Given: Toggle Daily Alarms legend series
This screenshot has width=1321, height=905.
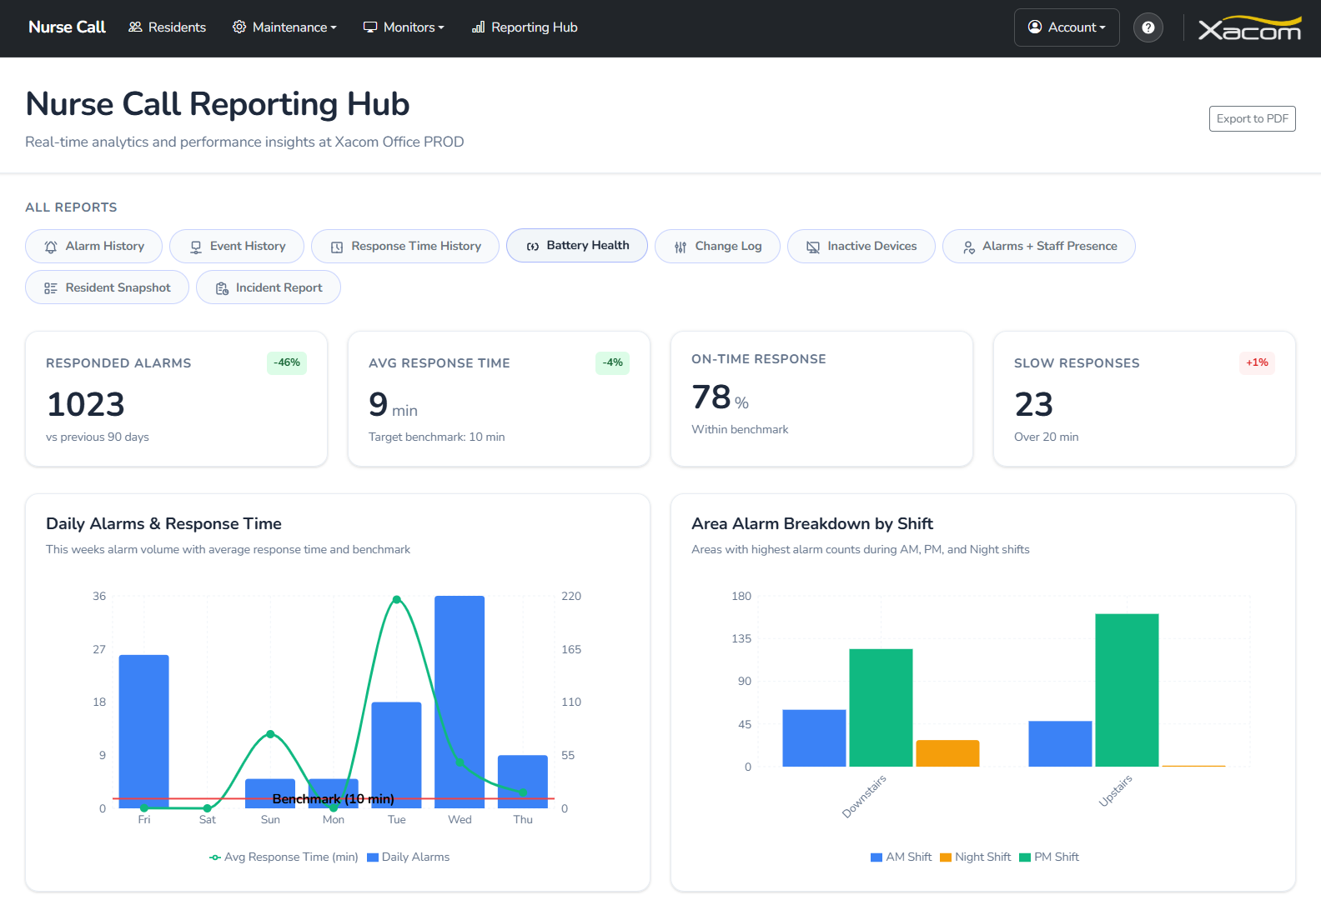Looking at the screenshot, I should click(x=409, y=857).
